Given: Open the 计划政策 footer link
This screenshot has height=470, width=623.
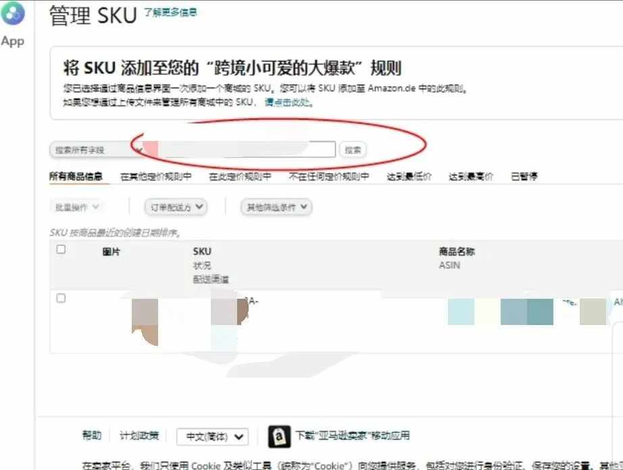Looking at the screenshot, I should coord(139,436).
